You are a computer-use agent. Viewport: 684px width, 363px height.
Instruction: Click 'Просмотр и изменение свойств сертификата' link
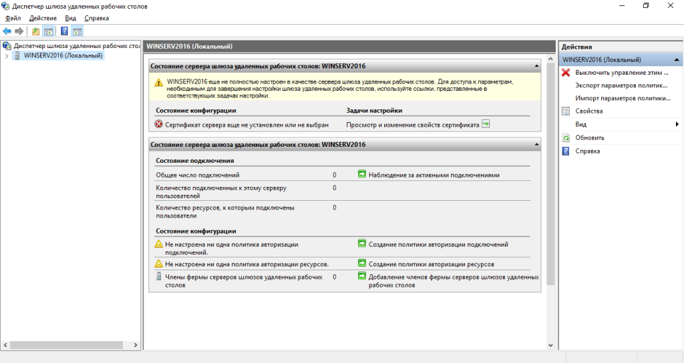click(x=412, y=124)
